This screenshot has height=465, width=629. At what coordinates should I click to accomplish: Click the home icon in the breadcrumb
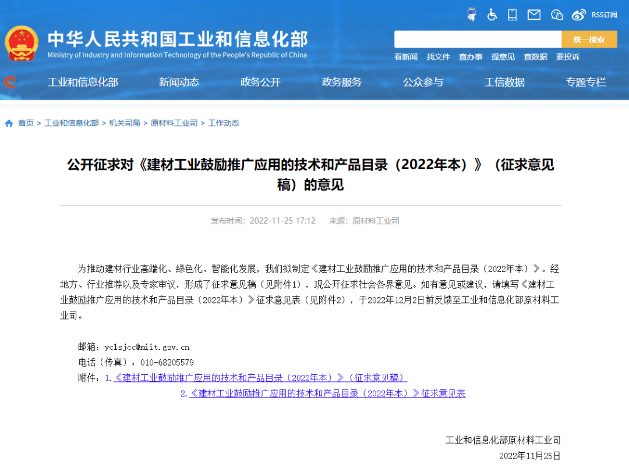[x=9, y=123]
